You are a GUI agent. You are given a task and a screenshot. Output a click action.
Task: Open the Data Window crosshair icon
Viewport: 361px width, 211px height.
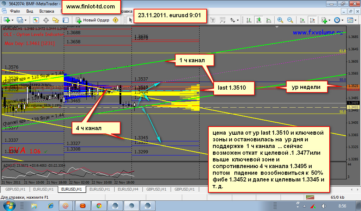coord(46,20)
